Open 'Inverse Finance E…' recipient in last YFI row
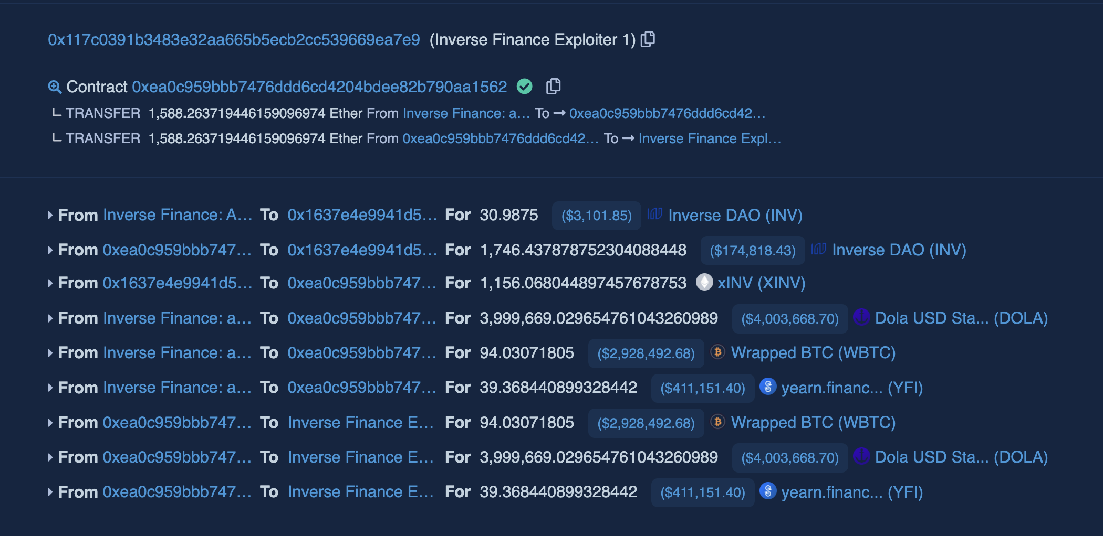 pos(361,492)
